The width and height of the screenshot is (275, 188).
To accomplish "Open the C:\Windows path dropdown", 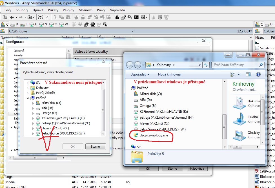I will tap(132, 31).
